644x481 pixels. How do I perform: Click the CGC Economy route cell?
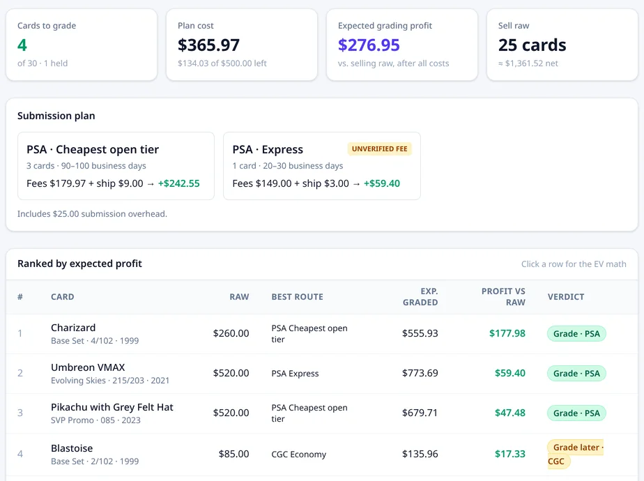click(298, 455)
